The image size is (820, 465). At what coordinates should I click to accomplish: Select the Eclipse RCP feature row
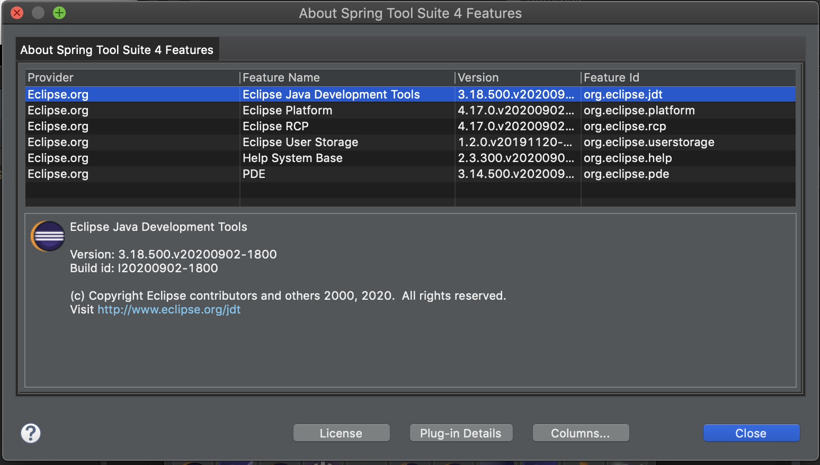click(x=411, y=126)
